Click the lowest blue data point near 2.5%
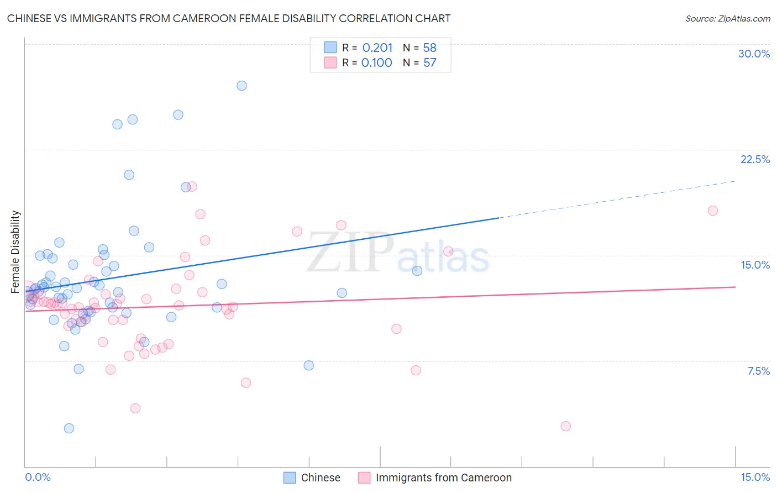This screenshot has height=493, width=777. [69, 428]
